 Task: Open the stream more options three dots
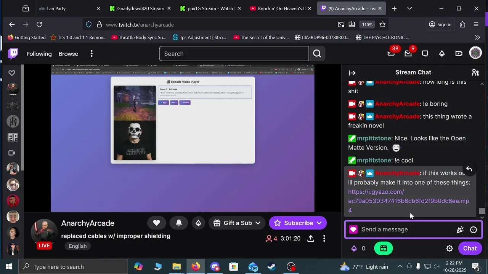(324, 239)
